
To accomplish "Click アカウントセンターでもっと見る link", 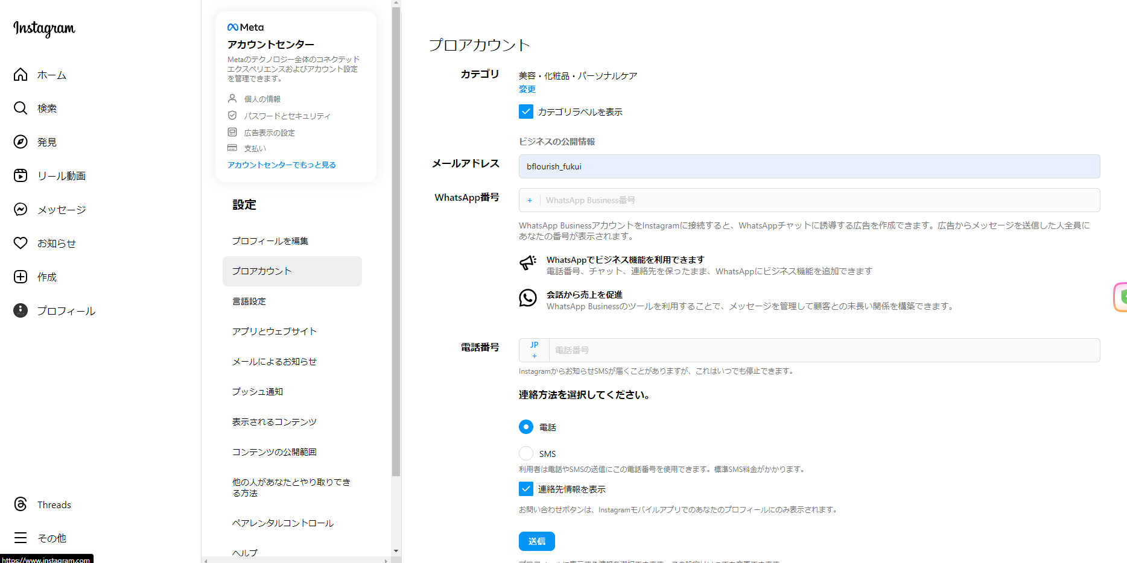I will (282, 165).
